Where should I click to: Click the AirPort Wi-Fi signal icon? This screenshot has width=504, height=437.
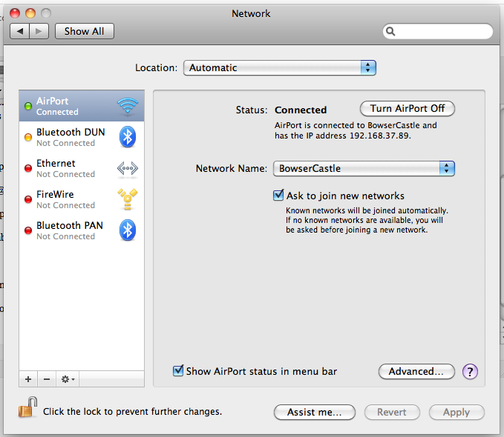click(x=128, y=106)
